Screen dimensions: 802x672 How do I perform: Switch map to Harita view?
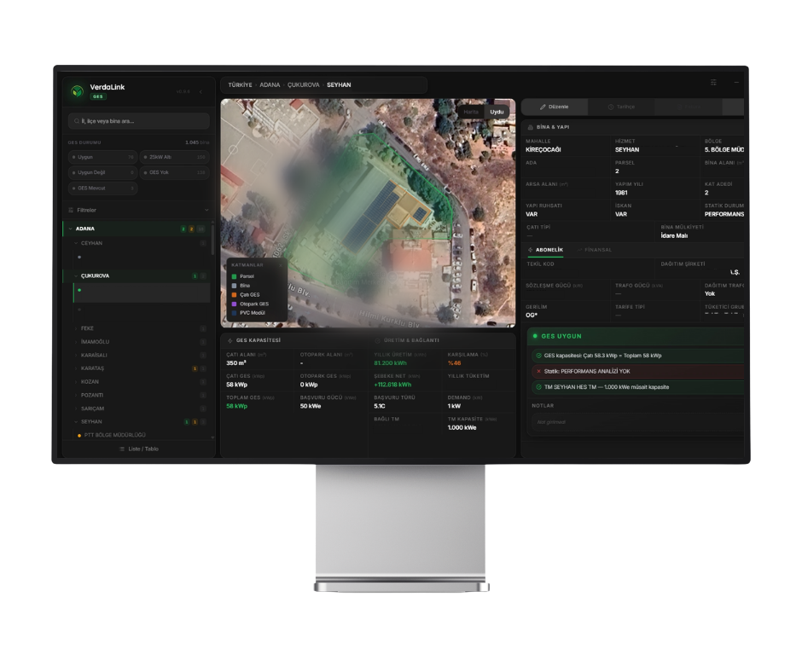pyautogui.click(x=471, y=112)
